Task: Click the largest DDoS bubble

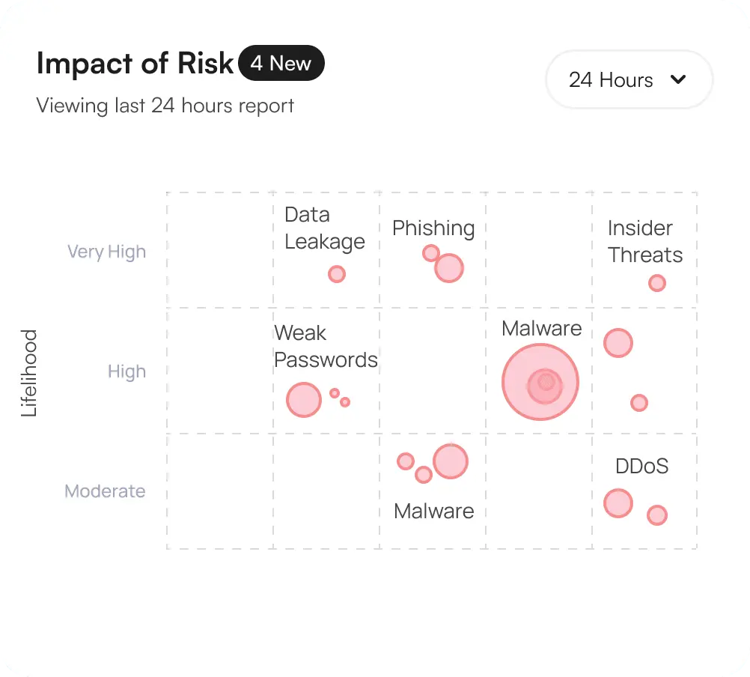Action: [x=618, y=503]
